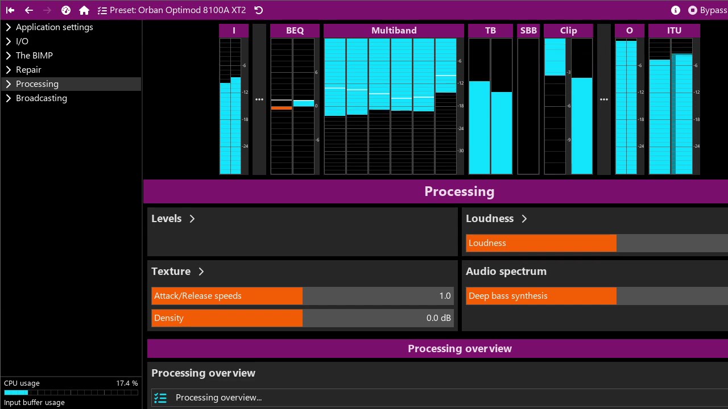Click the forward arrow icon
The width and height of the screenshot is (728, 409).
pyautogui.click(x=47, y=10)
